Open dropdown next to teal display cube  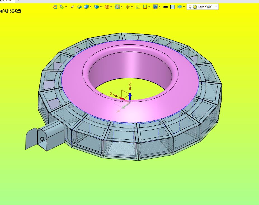101,7
